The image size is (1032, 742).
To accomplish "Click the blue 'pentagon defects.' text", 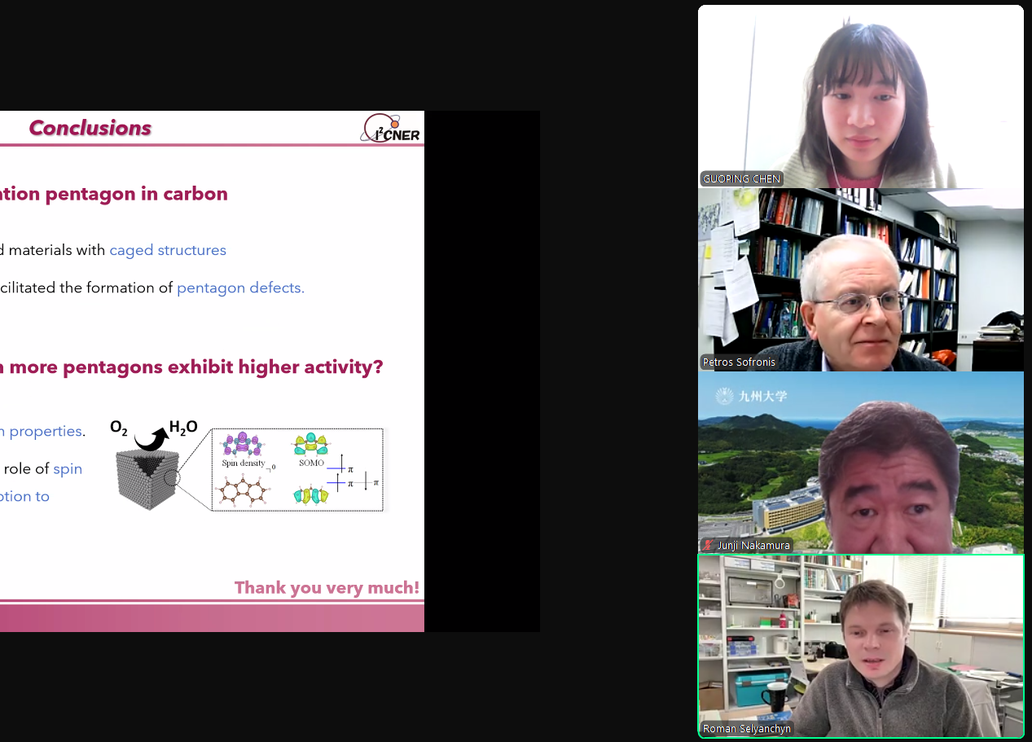I will pos(240,288).
